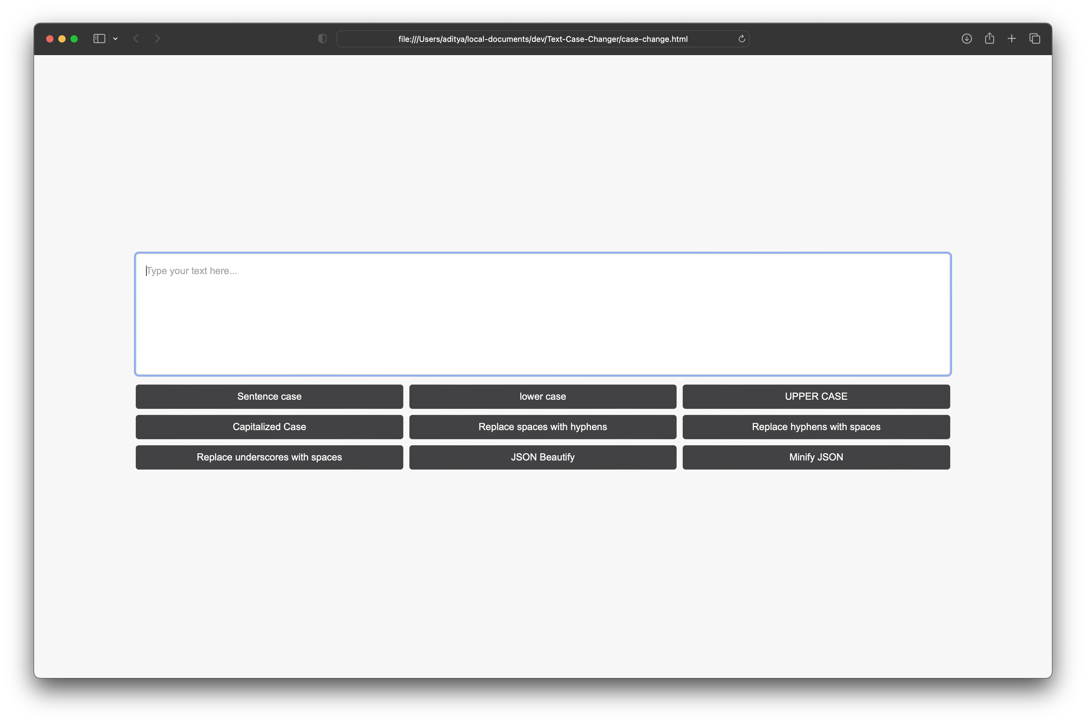This screenshot has height=723, width=1086.
Task: Open the share sheet icon
Action: point(989,39)
